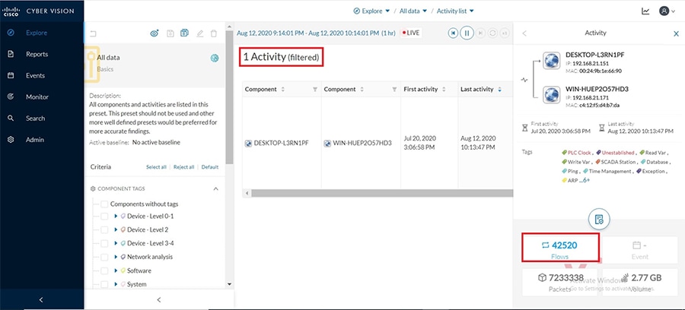The height and width of the screenshot is (310, 685).
Task: Open the statistics chart icon at top
Action: click(645, 11)
